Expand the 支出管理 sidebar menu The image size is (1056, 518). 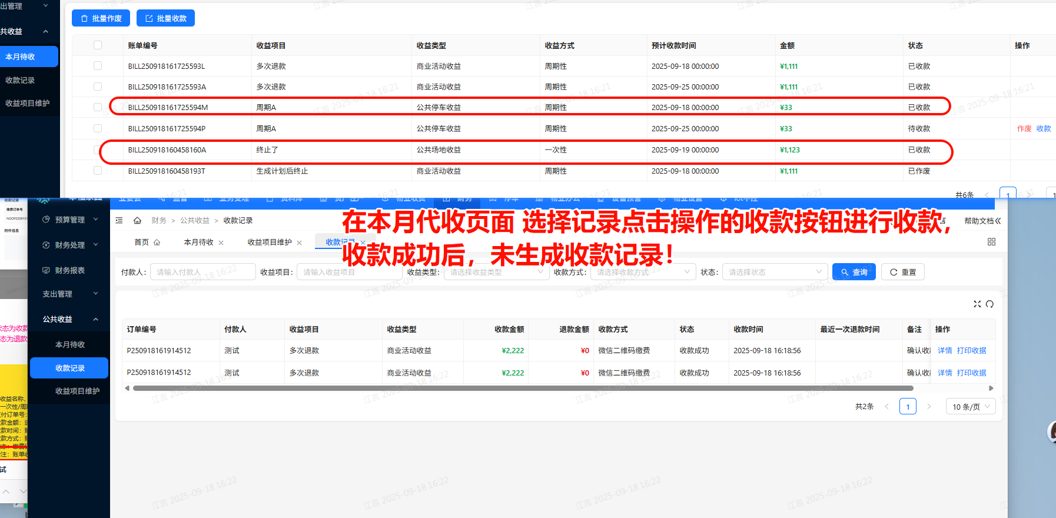tap(96, 294)
